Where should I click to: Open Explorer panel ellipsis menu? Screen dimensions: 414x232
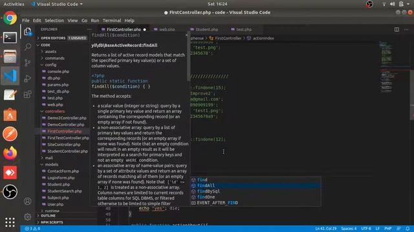[x=89, y=30]
